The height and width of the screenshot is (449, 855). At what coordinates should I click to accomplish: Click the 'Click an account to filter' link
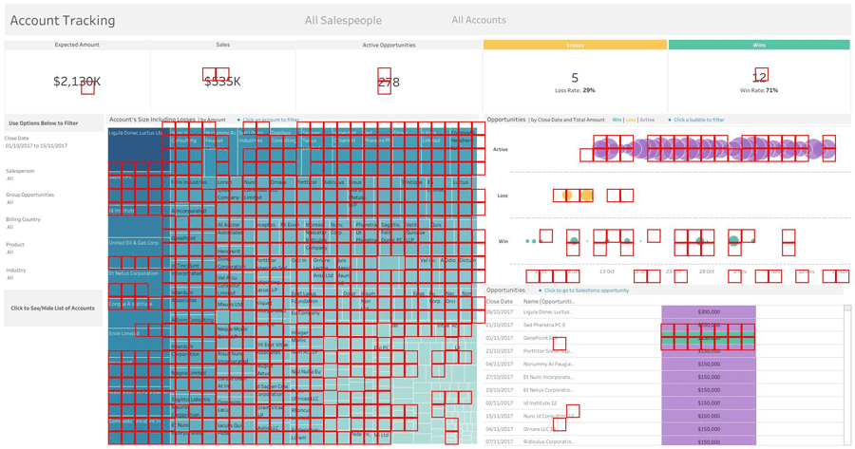[x=271, y=120]
